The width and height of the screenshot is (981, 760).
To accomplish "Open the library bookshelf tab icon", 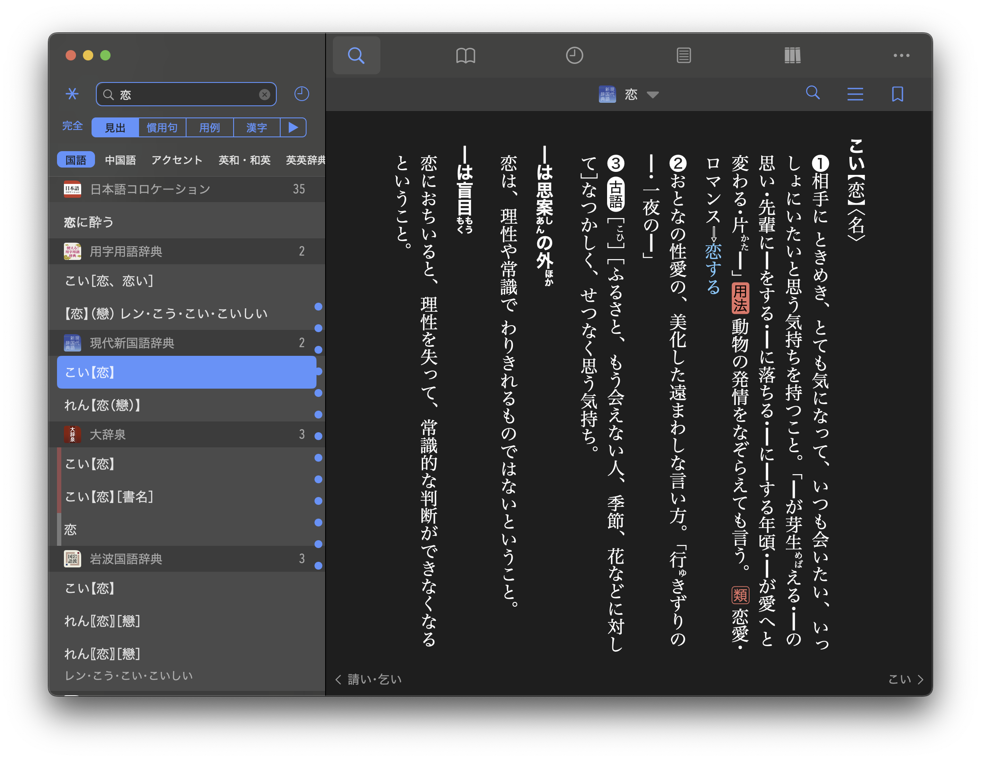I will [792, 55].
